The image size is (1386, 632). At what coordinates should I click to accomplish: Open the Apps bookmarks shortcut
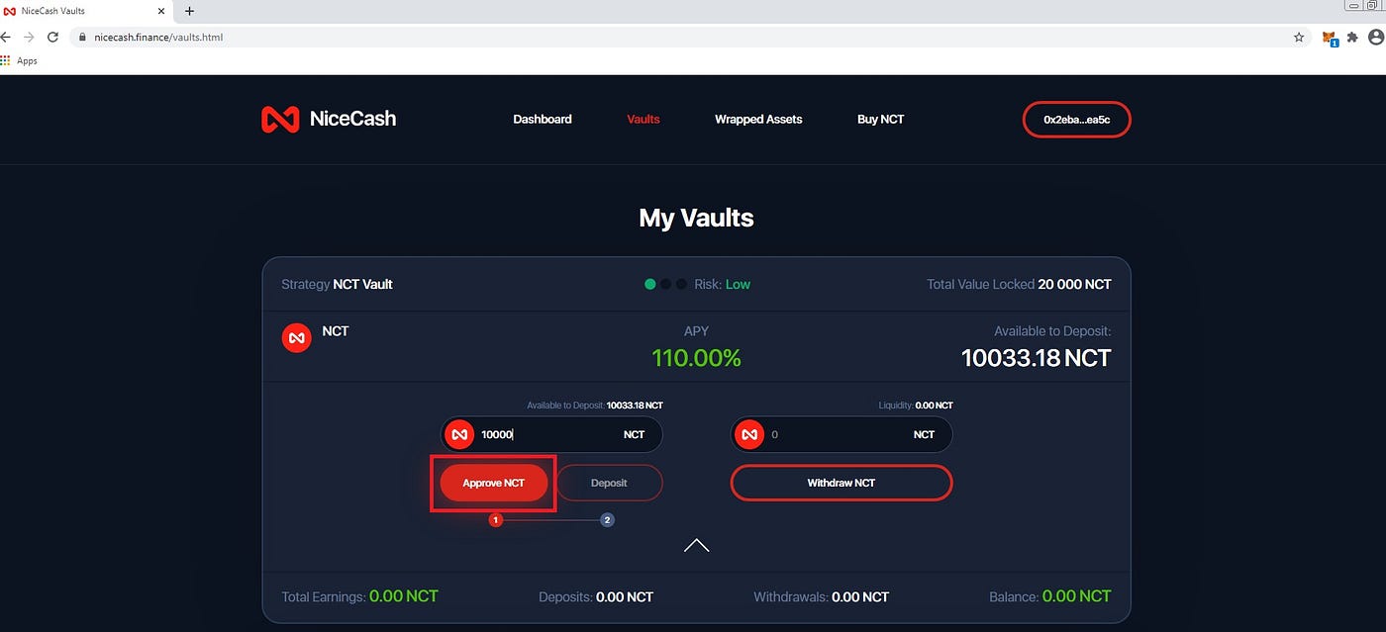click(20, 61)
